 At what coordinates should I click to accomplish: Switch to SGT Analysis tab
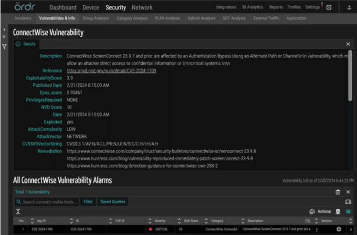click(x=234, y=18)
